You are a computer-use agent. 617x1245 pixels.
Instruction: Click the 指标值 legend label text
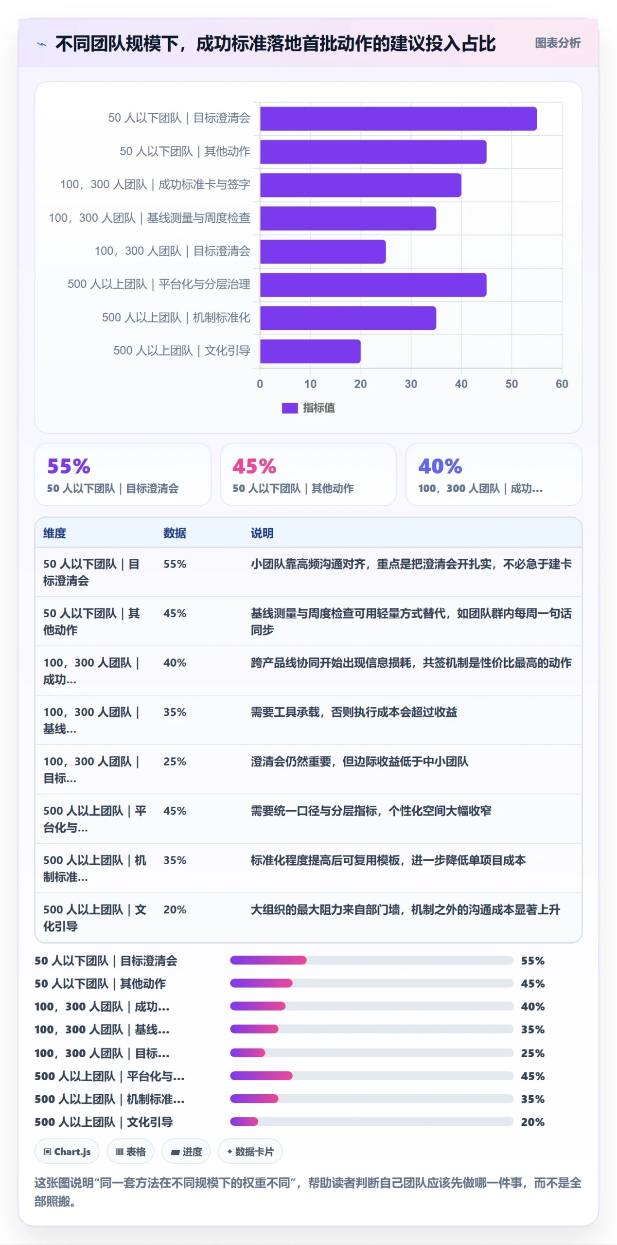pyautogui.click(x=318, y=408)
